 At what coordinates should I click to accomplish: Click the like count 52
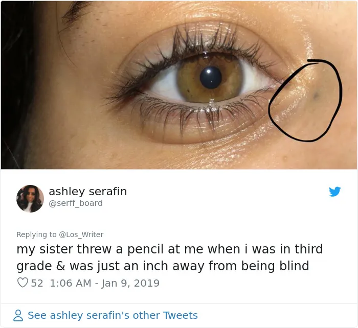pyautogui.click(x=37, y=283)
